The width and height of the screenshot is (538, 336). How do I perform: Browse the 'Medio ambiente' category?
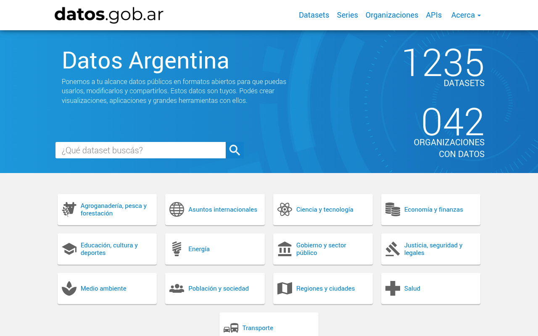coord(103,289)
